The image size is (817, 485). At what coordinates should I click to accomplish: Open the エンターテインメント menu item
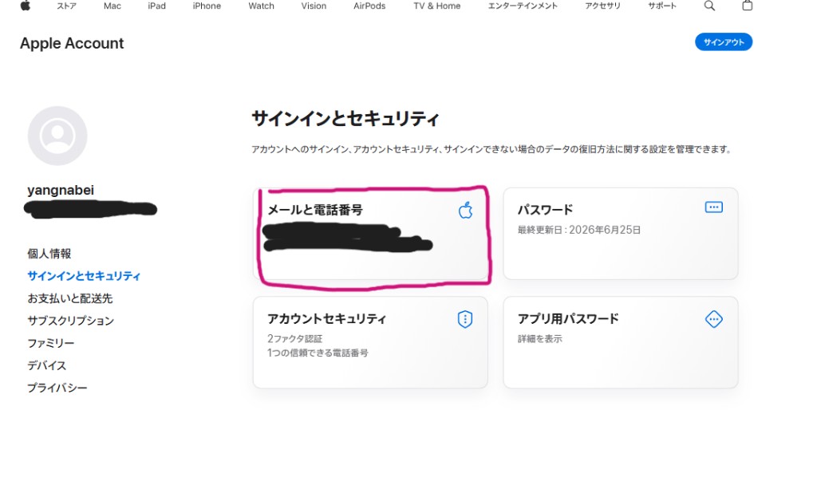click(x=523, y=6)
